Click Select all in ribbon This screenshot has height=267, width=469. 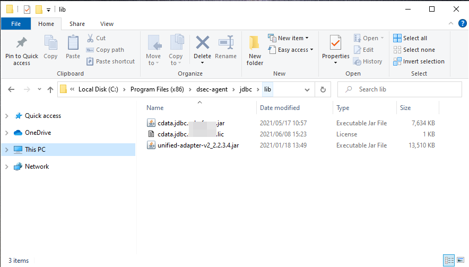coord(410,38)
